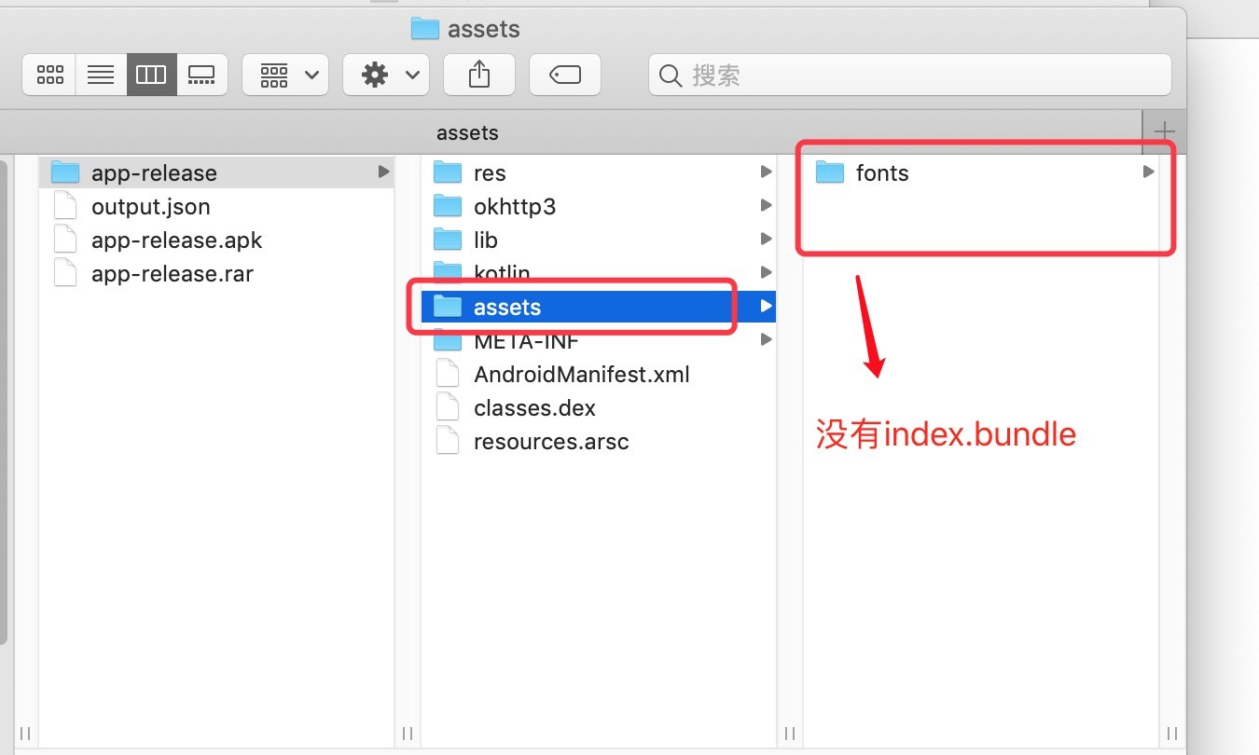Switch to list view mode
Screen dimensions: 1259x755
click(x=101, y=75)
